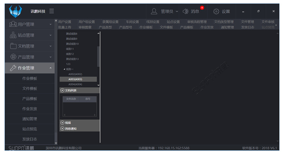284x153 pixels.
Task: Collapse the 文档列表 panel
Action: tap(62, 91)
